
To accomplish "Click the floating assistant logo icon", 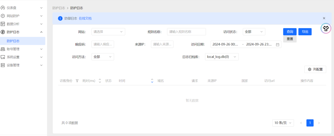I will 326,29.
